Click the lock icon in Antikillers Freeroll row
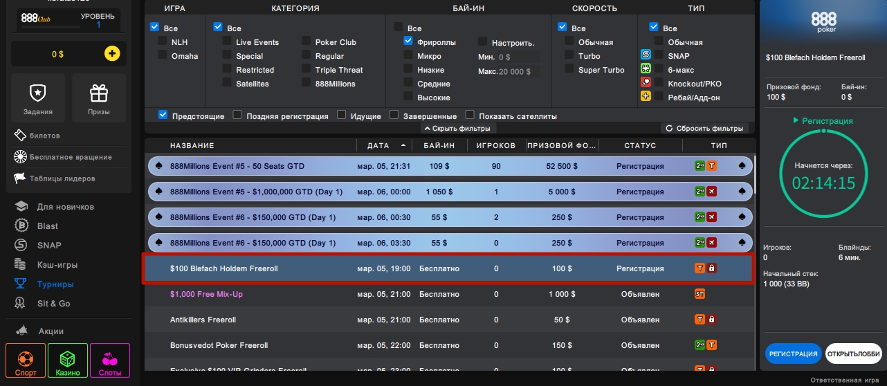 (711, 320)
